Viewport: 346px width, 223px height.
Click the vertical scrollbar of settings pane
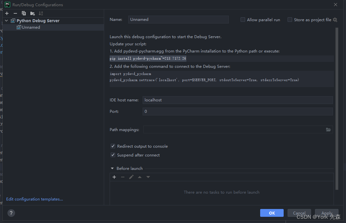coord(337,109)
